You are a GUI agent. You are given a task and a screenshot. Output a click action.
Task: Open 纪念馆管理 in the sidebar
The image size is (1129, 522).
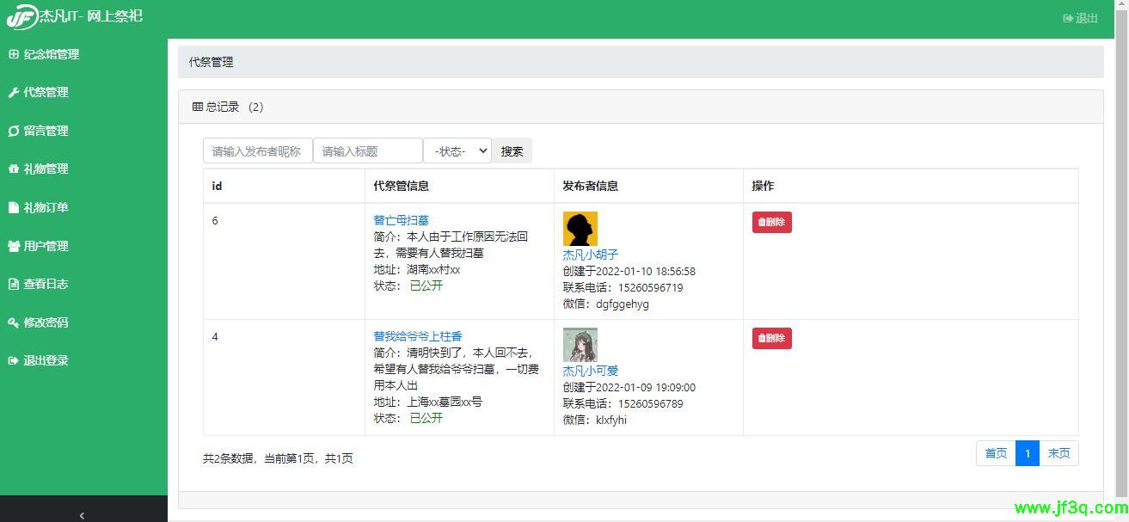click(50, 54)
